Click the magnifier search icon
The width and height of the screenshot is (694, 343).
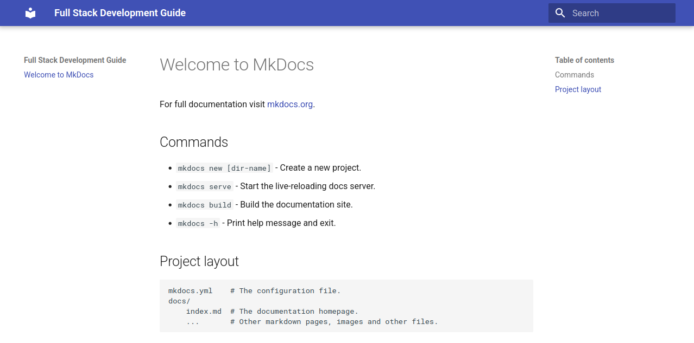[560, 13]
